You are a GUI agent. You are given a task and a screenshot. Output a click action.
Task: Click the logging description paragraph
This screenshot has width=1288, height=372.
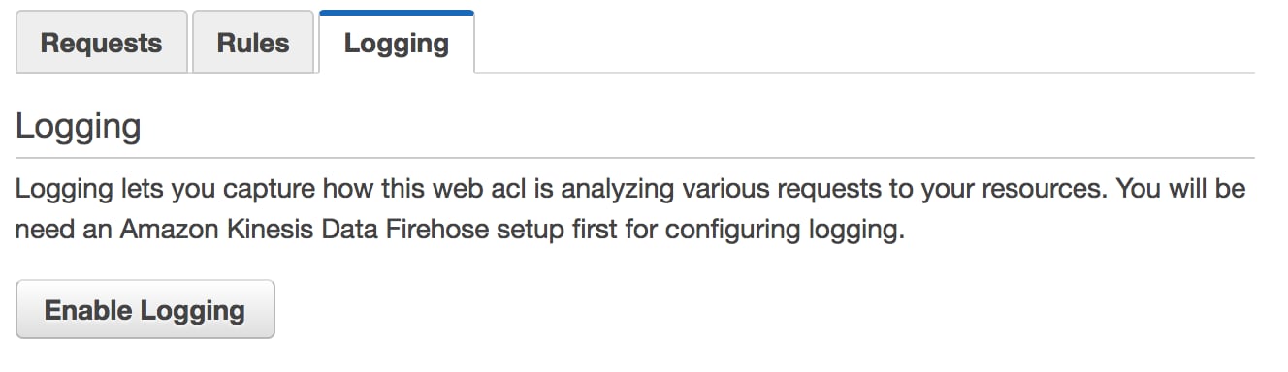630,210
